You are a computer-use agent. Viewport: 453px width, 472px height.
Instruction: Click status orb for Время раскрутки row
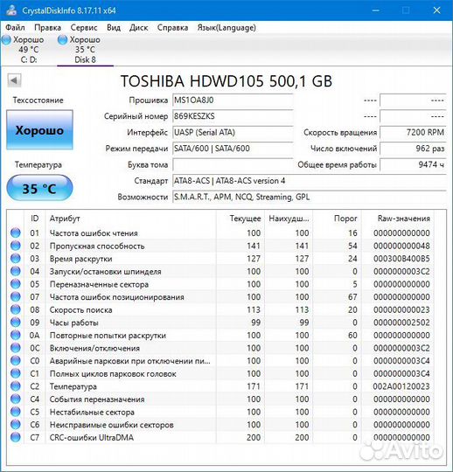click(x=16, y=259)
